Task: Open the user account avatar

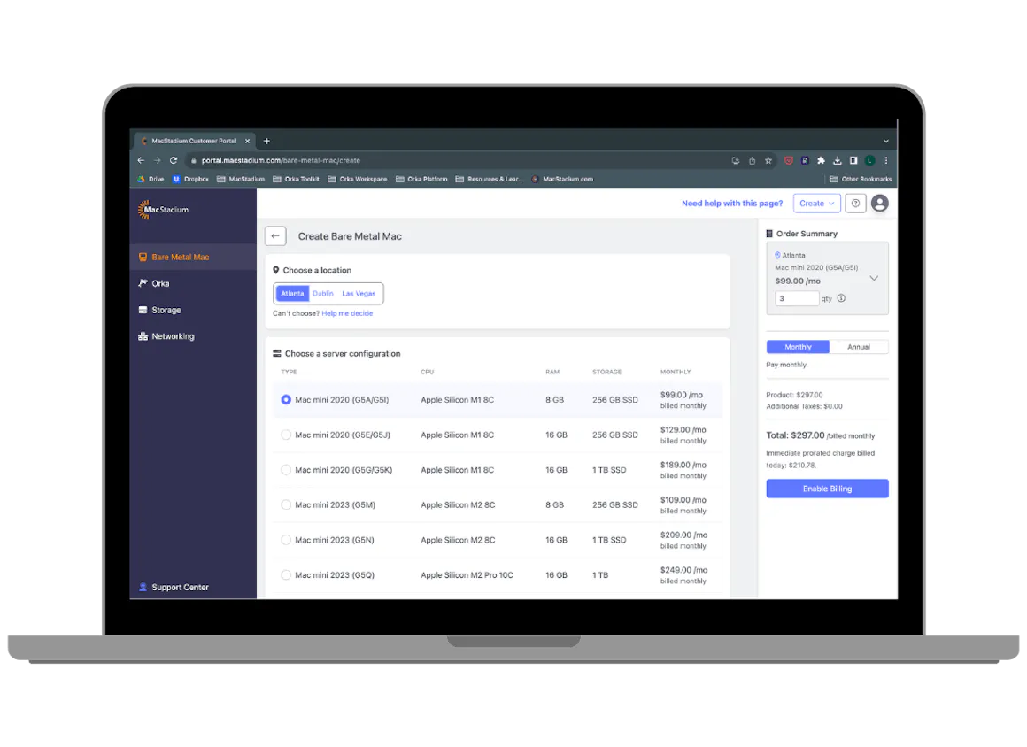Action: (x=879, y=204)
